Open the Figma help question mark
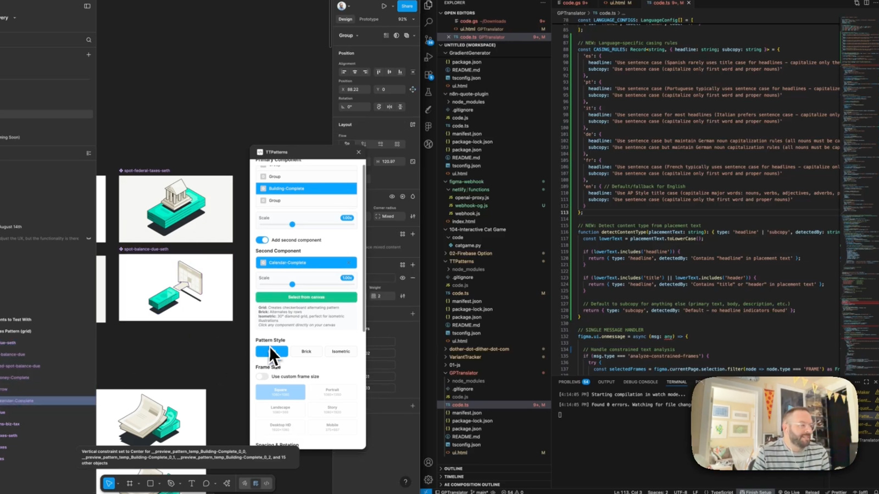The image size is (879, 494). point(405,482)
